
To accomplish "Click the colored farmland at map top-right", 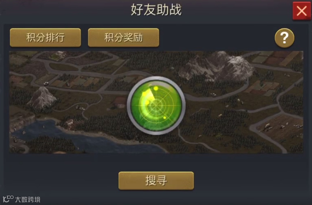I will (x=278, y=58).
